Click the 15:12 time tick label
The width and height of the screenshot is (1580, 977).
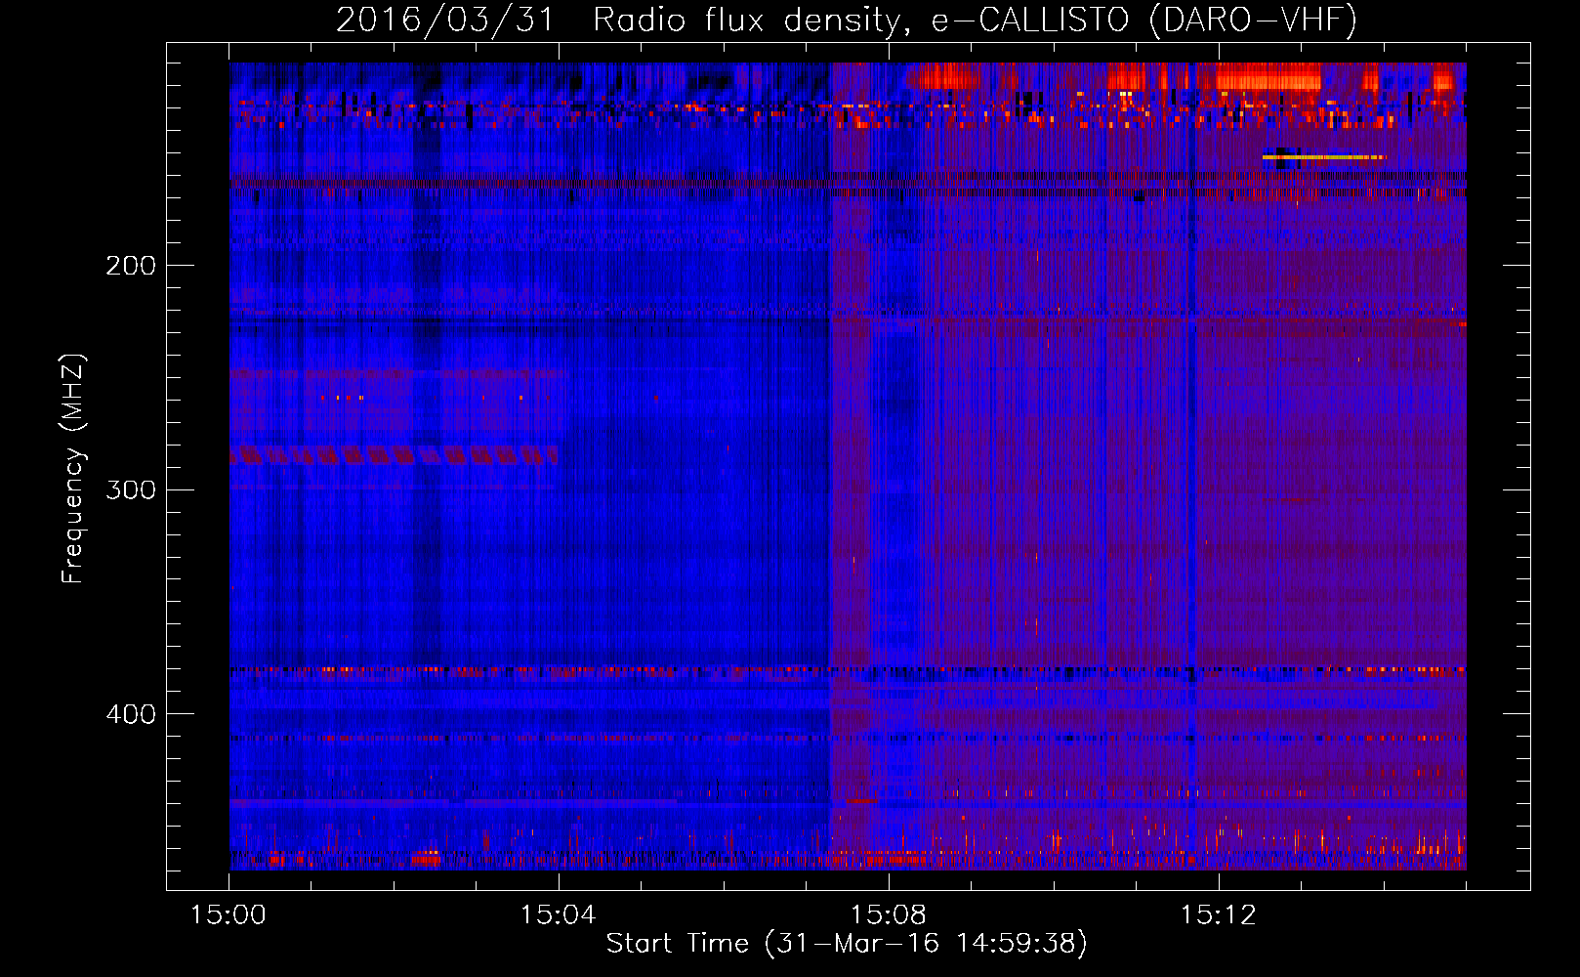coord(1218,914)
